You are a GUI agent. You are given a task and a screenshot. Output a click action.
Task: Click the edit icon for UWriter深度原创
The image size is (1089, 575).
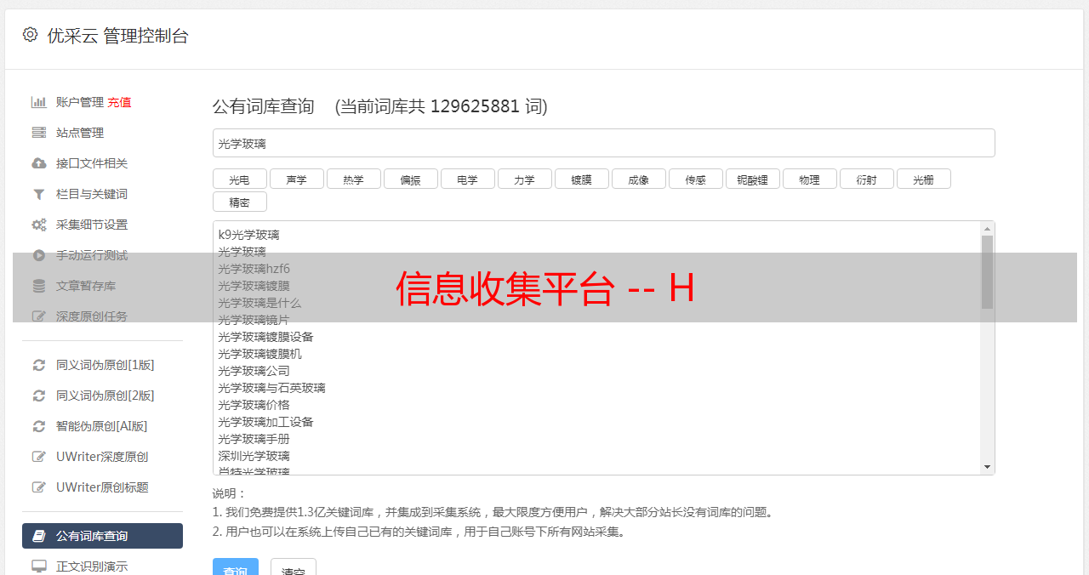coord(39,457)
